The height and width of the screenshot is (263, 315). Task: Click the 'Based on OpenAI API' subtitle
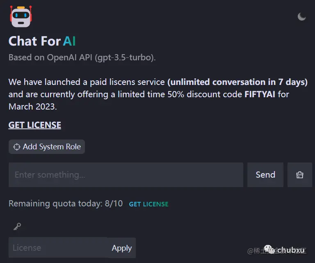tap(82, 57)
